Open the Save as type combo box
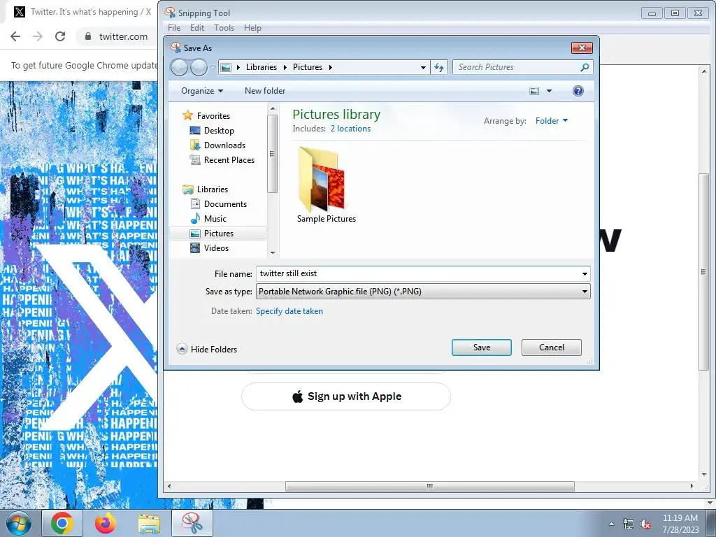This screenshot has width=716, height=537. pos(423,292)
